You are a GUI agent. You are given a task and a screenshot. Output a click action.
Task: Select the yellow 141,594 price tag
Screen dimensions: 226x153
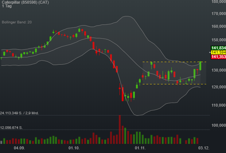tap(218, 52)
